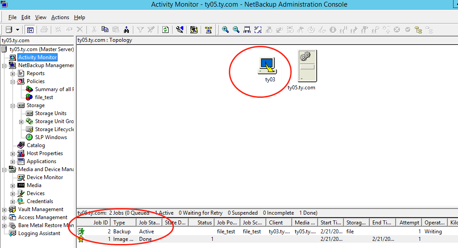
Task: Sort jobs by Client column header
Action: coord(279,222)
